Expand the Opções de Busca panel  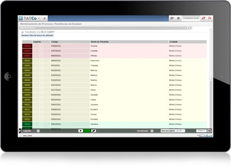click(x=188, y=28)
